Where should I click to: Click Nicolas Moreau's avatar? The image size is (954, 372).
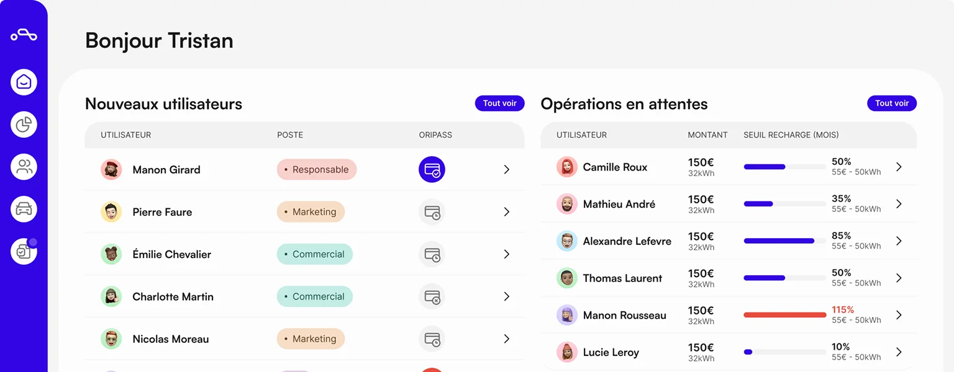click(111, 339)
